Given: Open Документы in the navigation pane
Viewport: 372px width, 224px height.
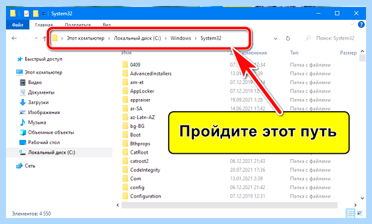Looking at the screenshot, I should tap(41, 92).
